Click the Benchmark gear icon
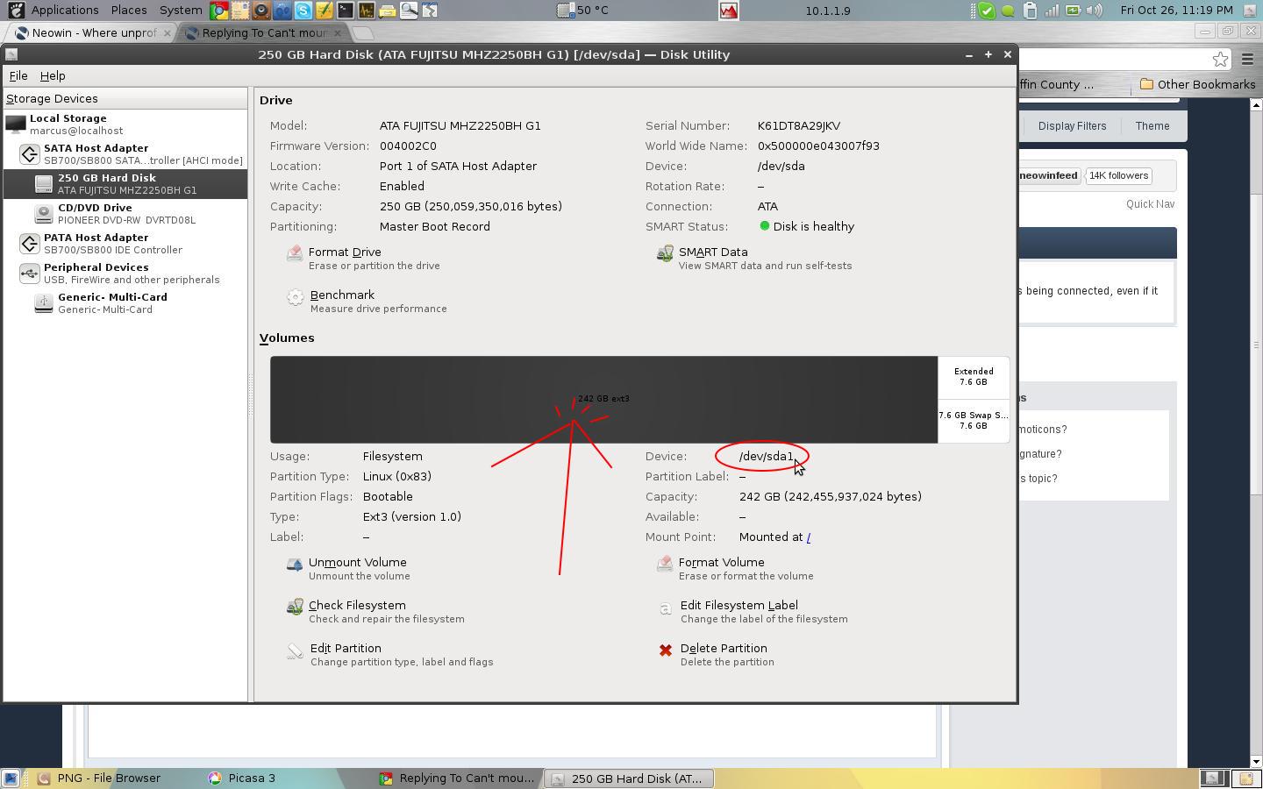This screenshot has width=1263, height=789. pos(296,297)
